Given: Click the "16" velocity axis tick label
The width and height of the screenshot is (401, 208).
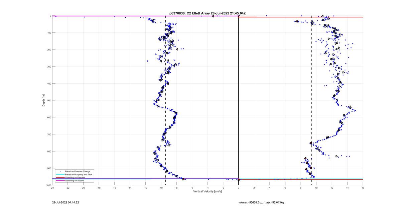Looking at the screenshot, I should tap(363, 188).
